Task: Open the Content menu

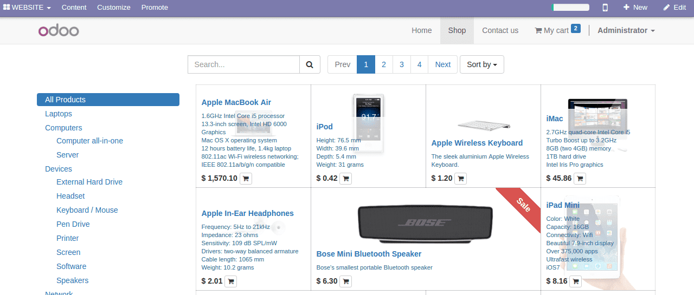Action: pos(74,8)
